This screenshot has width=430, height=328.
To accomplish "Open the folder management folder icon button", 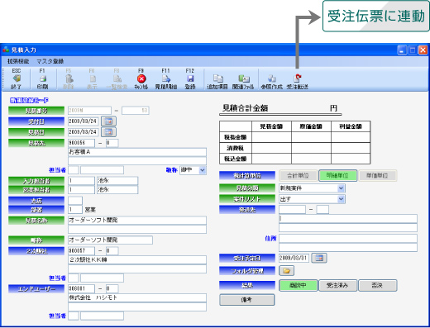I will (x=286, y=271).
